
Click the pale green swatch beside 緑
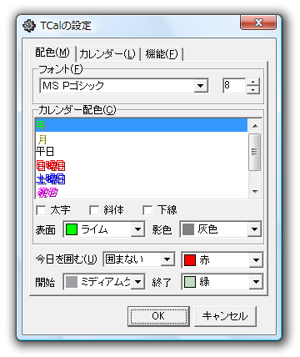pyautogui.click(x=189, y=282)
